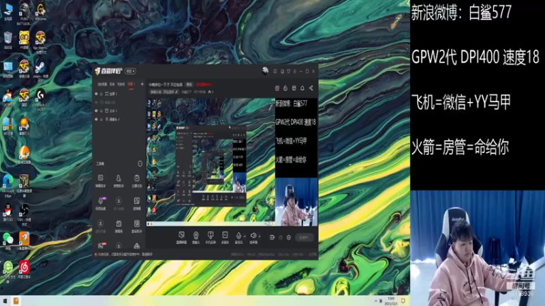Select the orange active scene tab

click(x=131, y=84)
